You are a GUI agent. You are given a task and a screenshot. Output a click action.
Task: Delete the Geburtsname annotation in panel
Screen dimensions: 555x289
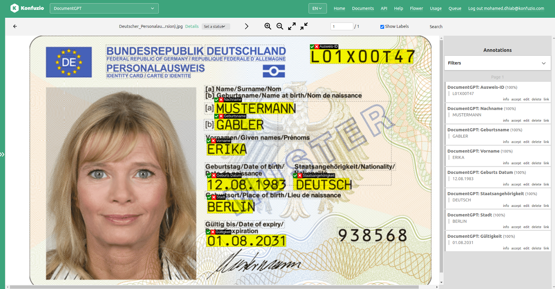coord(536,142)
